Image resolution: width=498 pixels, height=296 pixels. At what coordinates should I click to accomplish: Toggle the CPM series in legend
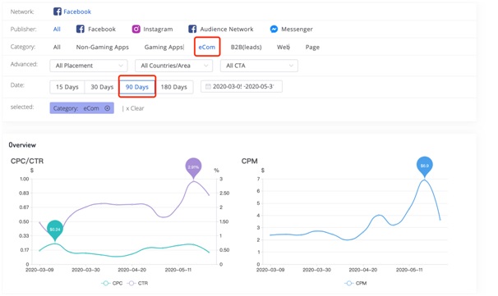coord(355,283)
